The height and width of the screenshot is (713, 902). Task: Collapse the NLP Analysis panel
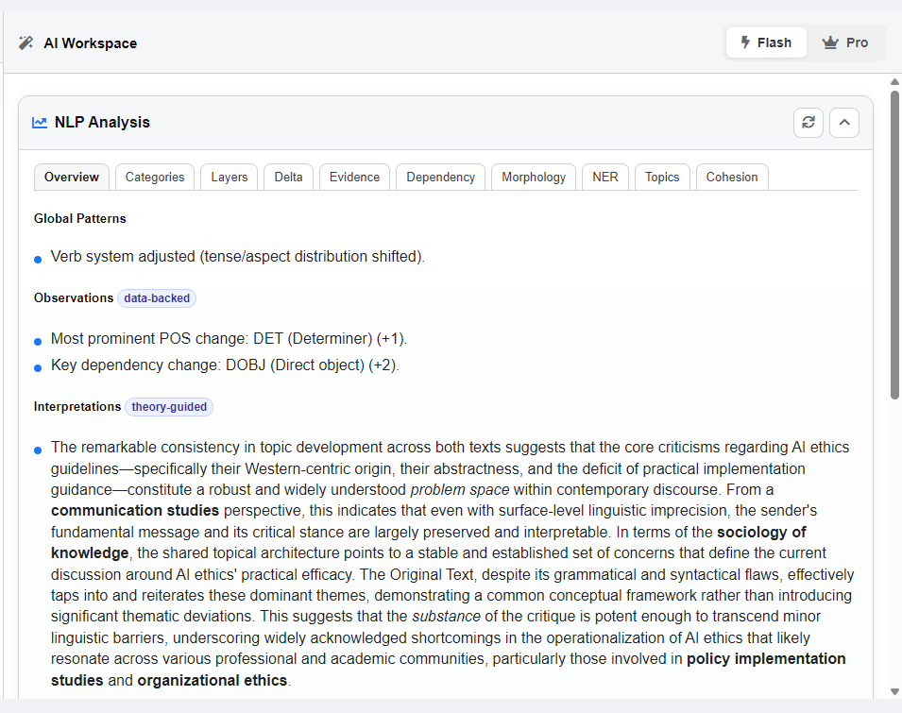coord(843,123)
